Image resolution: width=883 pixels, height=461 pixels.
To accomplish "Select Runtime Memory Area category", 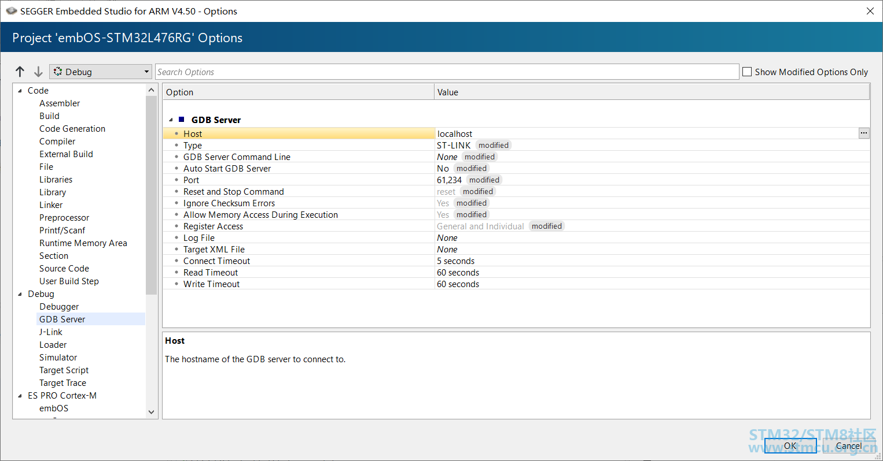I will tap(83, 243).
